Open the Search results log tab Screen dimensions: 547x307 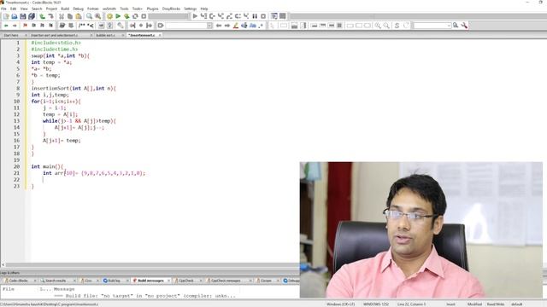click(x=55, y=281)
